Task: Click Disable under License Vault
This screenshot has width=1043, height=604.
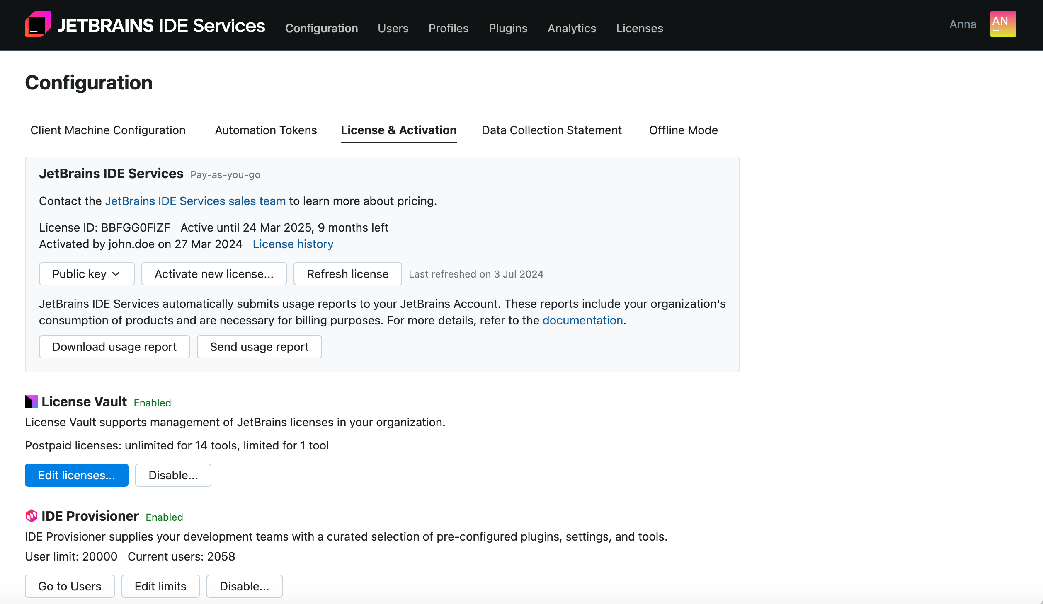Action: pos(173,475)
